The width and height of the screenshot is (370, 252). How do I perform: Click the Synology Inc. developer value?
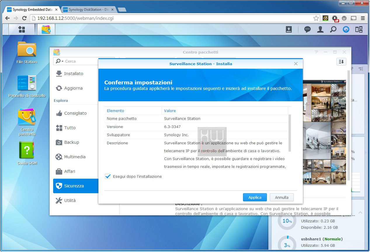176,135
